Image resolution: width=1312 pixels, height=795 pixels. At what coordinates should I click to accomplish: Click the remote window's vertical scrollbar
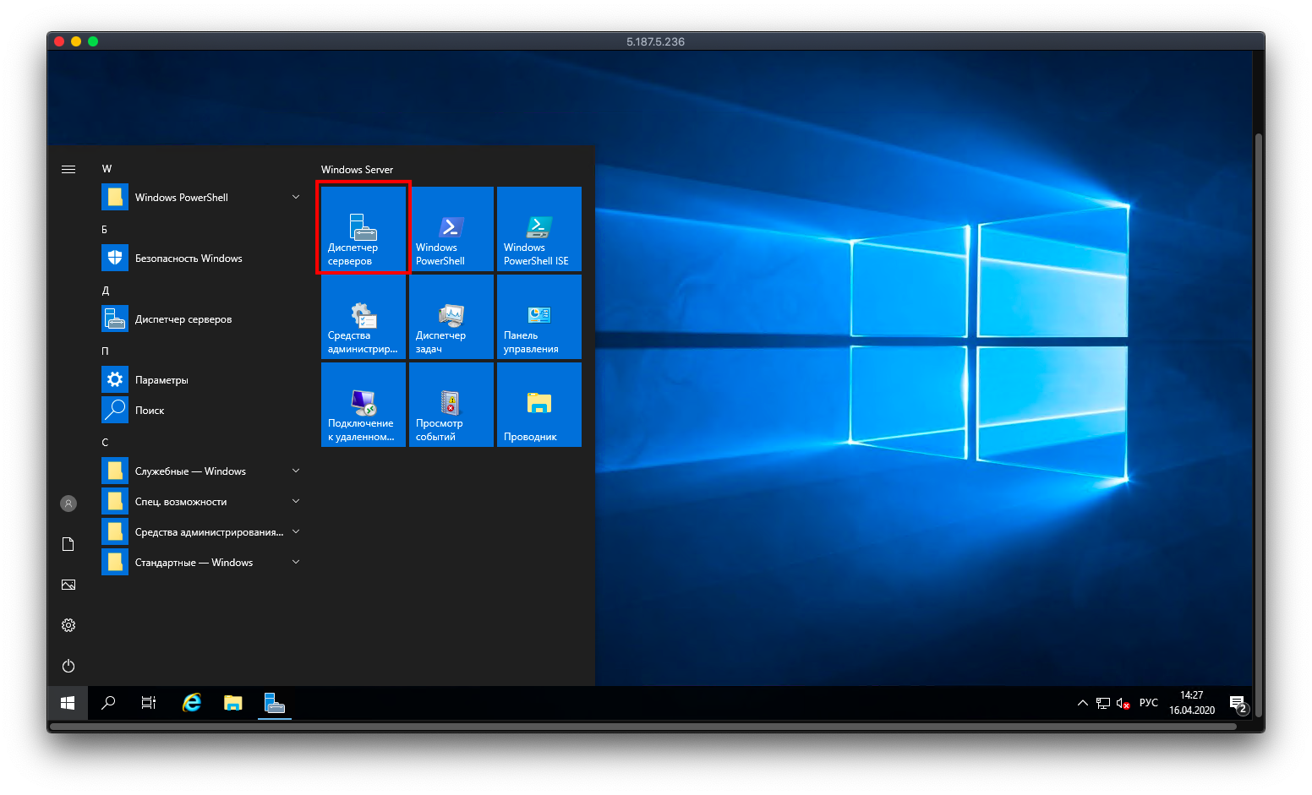pyautogui.click(x=1258, y=427)
